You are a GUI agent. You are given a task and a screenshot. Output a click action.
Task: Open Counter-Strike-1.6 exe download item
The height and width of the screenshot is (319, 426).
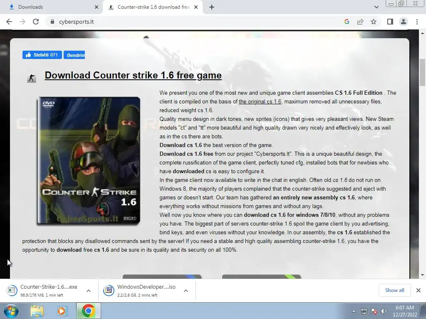49,290
